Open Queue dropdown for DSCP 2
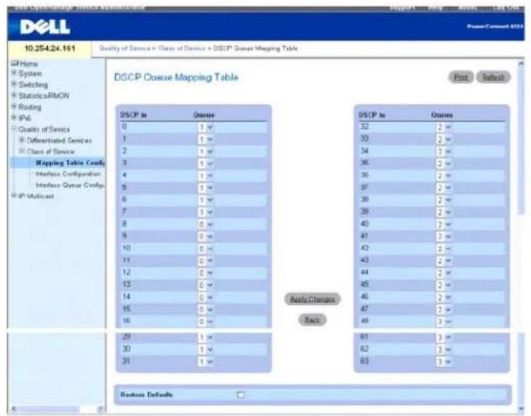Screen dimensions: 531x416 coord(206,151)
